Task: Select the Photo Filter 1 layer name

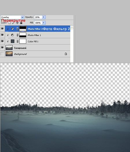Action: pos(34,35)
